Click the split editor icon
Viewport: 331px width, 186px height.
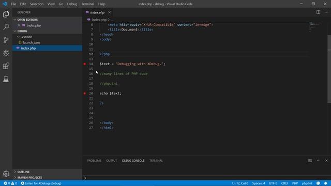click(x=318, y=12)
